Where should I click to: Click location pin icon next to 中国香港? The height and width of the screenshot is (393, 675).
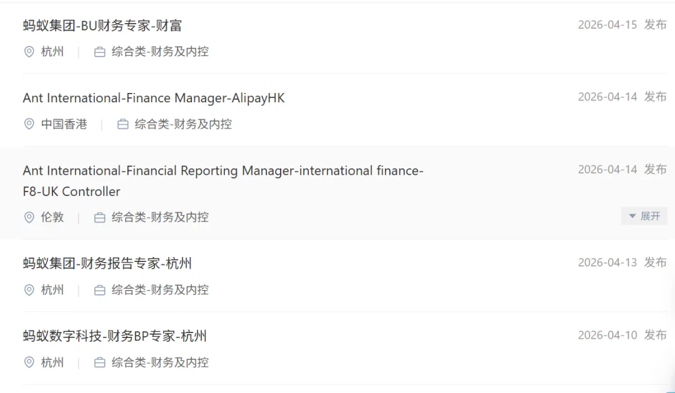pyautogui.click(x=29, y=124)
